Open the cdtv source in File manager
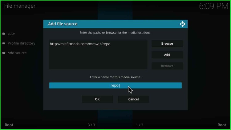231x130 pixels. 11,34
